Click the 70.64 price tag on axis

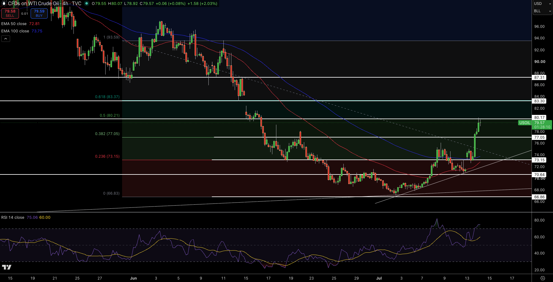point(539,175)
